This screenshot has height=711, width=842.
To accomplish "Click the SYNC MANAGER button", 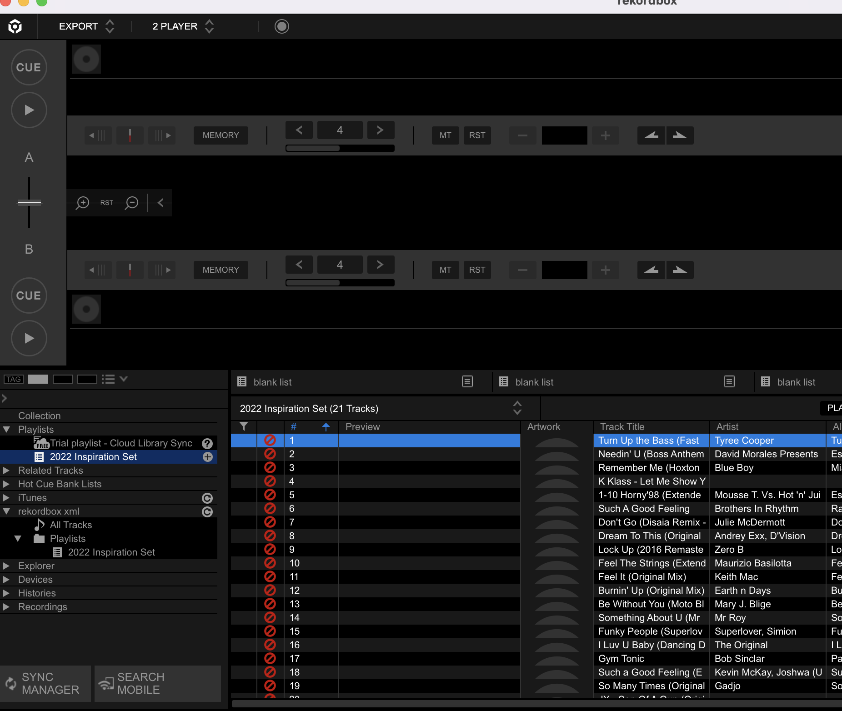I will [45, 683].
